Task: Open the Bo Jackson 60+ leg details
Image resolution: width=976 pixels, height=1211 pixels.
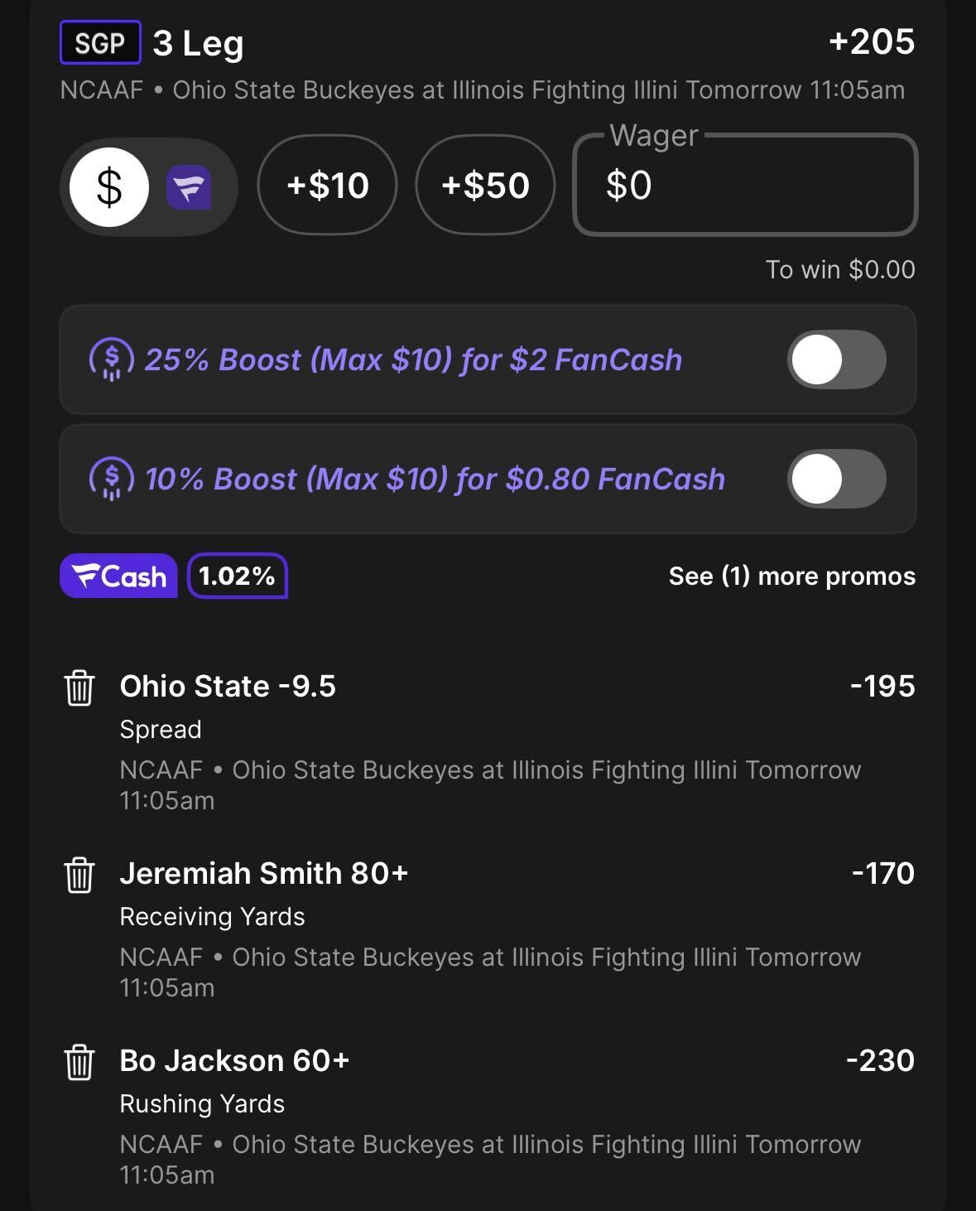Action: (234, 1060)
